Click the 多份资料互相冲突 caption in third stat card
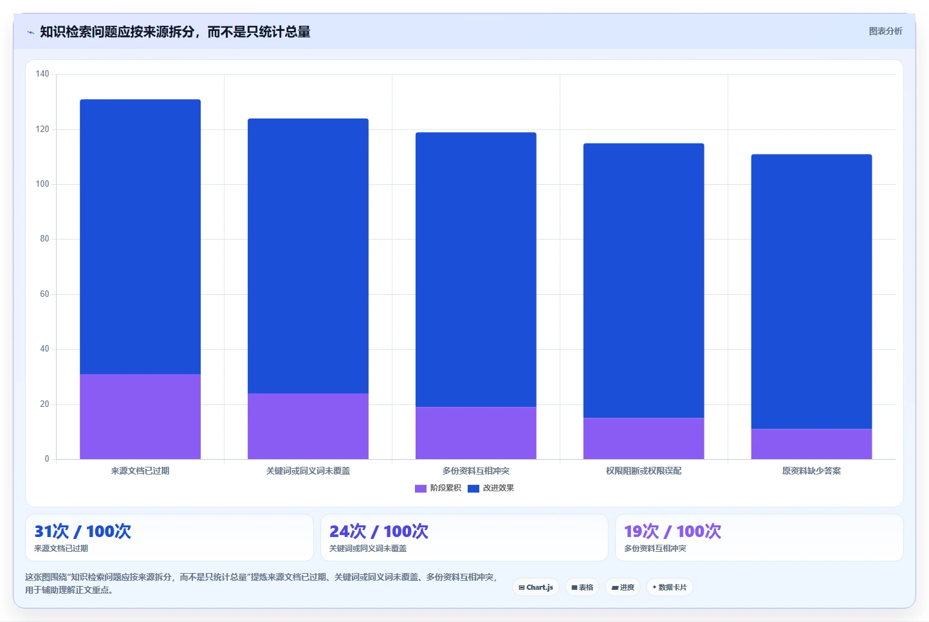The image size is (929, 622). click(655, 549)
